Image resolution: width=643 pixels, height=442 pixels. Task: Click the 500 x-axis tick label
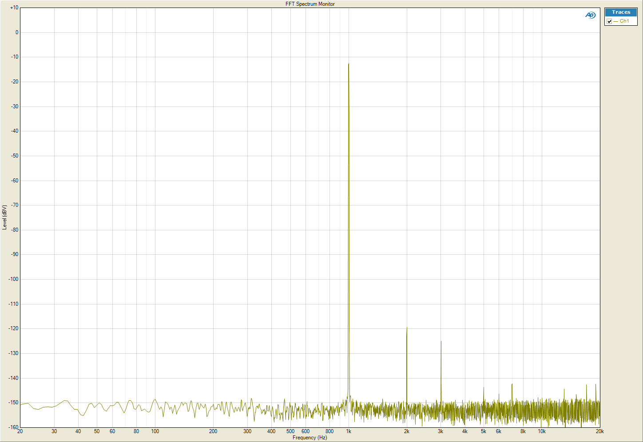point(290,431)
